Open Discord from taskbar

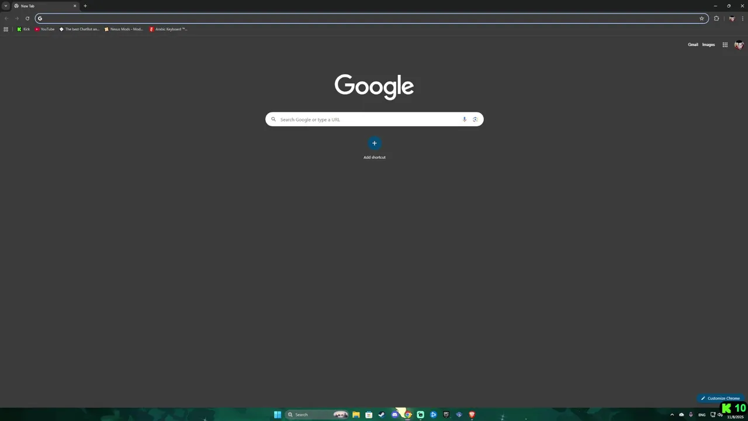[394, 415]
